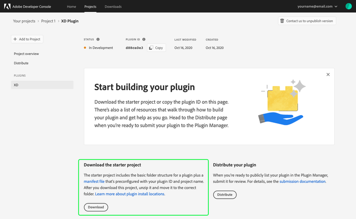
Task: Select Distribute in the sidebar
Action: point(21,63)
